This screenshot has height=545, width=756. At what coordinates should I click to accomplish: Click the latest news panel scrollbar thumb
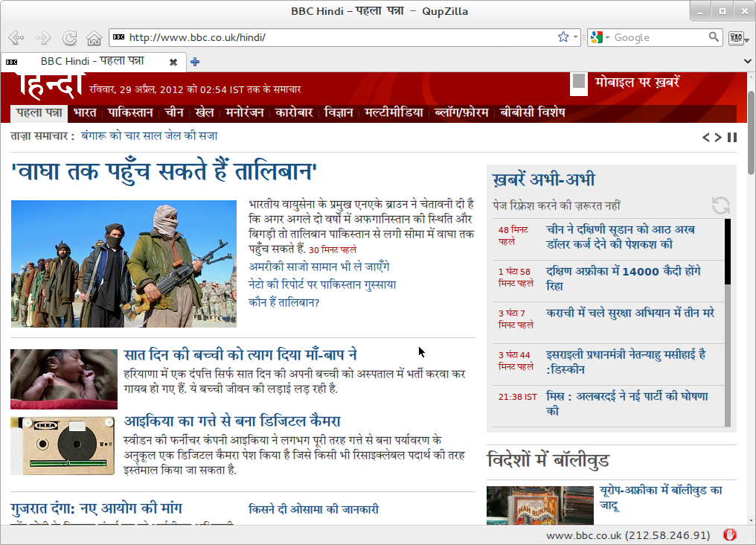tap(728, 251)
